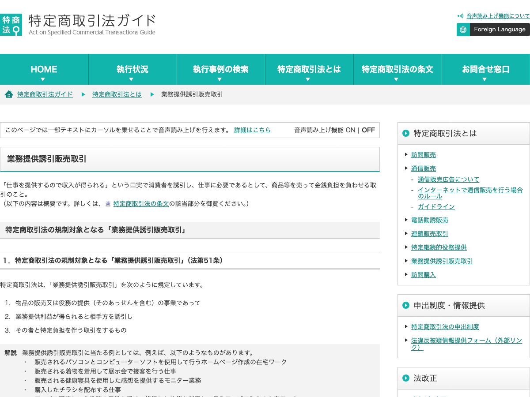Open the 特定商取引法とは nav menu
530x397 pixels.
pyautogui.click(x=309, y=69)
